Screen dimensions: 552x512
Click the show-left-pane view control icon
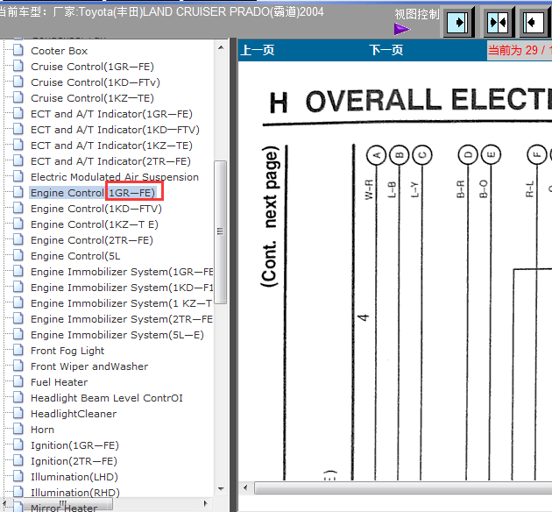534,23
